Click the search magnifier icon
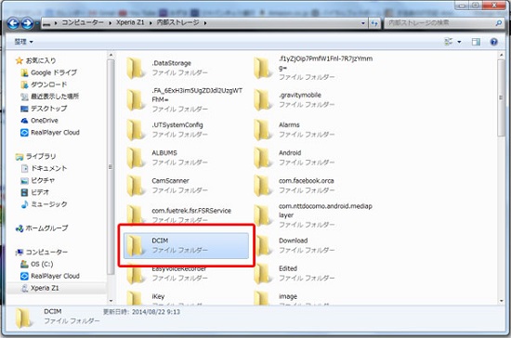Image resolution: width=511 pixels, height=338 pixels. tap(498, 23)
